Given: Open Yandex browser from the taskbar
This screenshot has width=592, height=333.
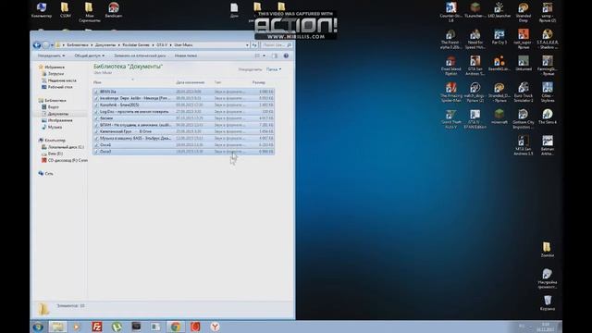Looking at the screenshot, I should coord(215,327).
